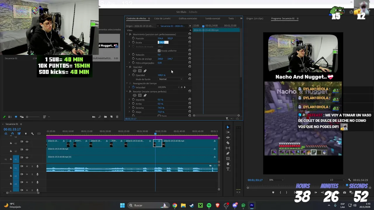Open Controles de efectos panel menu
The height and width of the screenshot is (210, 374).
pyautogui.click(x=149, y=19)
